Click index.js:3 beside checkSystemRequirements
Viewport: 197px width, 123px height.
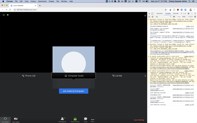click(x=190, y=26)
